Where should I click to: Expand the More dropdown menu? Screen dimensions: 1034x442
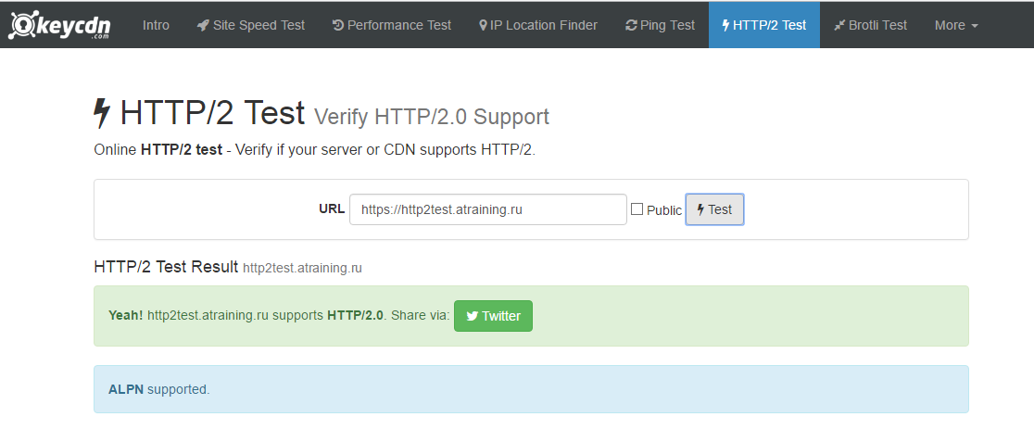[956, 25]
